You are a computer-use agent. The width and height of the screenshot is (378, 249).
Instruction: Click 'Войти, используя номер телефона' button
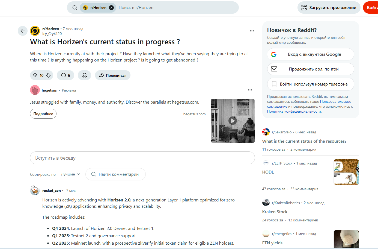tap(311, 84)
